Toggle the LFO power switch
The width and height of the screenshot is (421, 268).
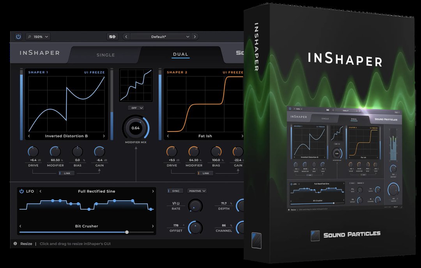click(x=21, y=191)
